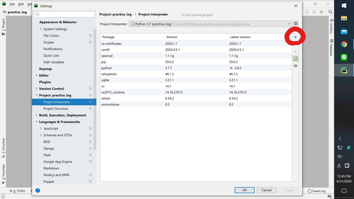Click the plus button to install package
Viewport: 354px width, 199px height.
click(295, 37)
